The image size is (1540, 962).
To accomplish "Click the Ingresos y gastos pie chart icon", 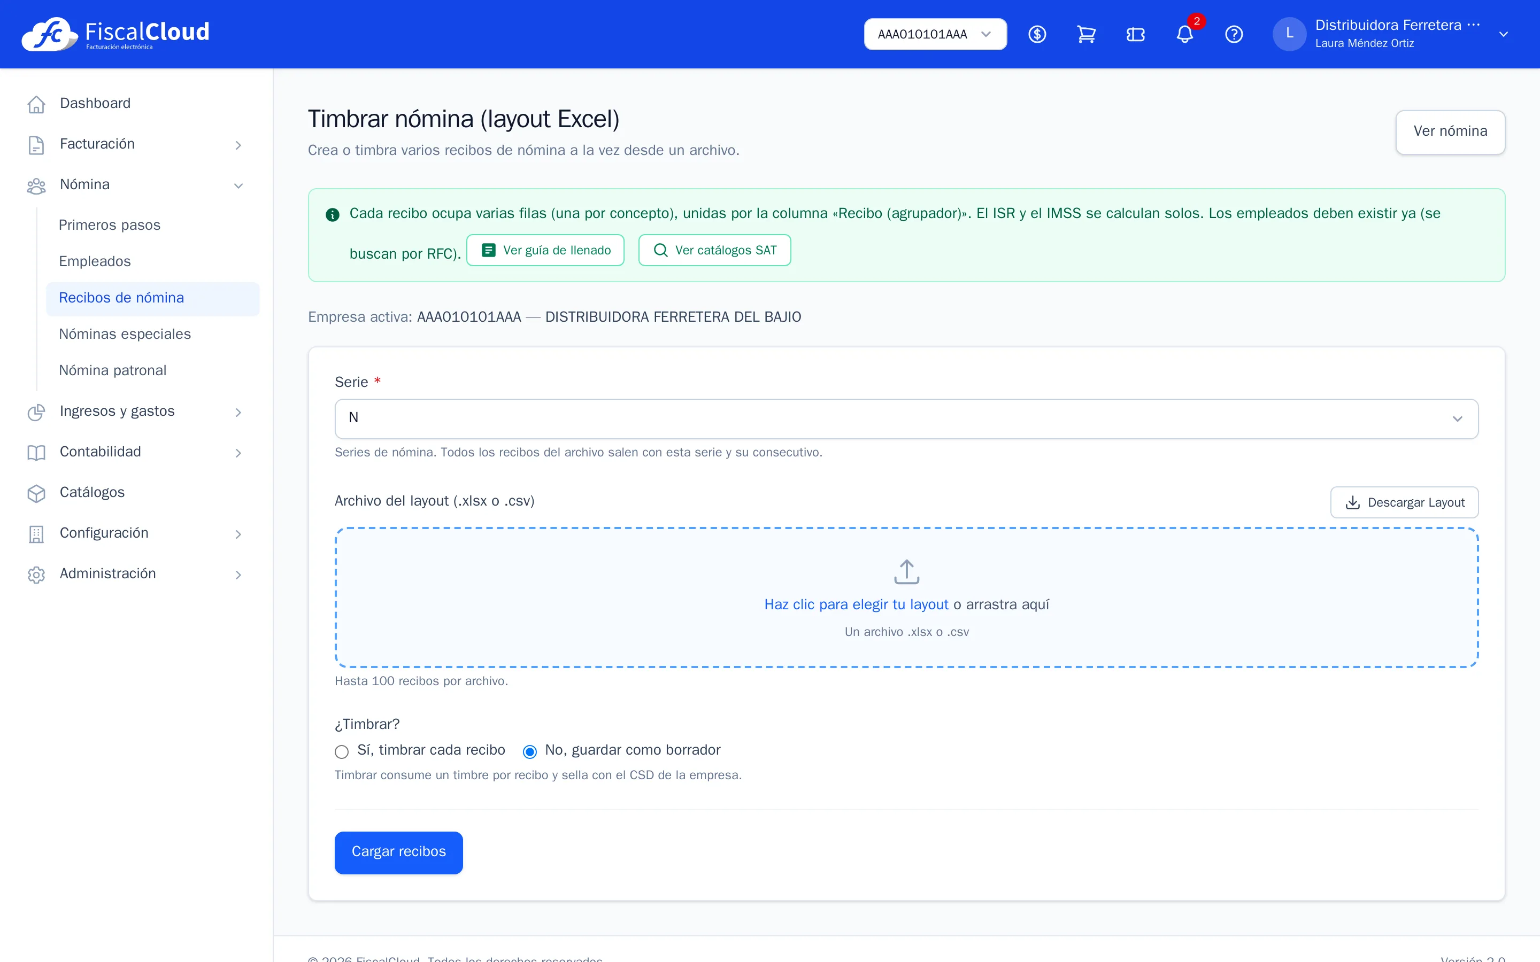I will [x=36, y=412].
